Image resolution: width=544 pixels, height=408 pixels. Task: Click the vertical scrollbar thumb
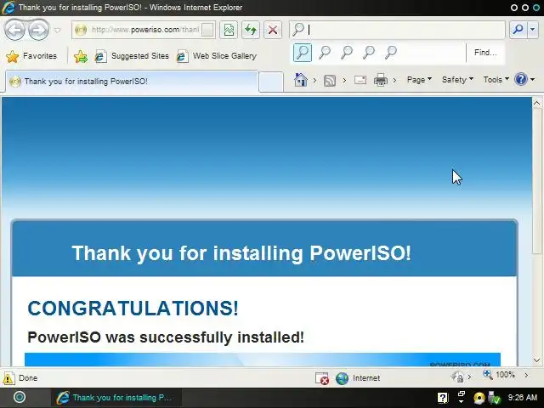[x=536, y=181]
